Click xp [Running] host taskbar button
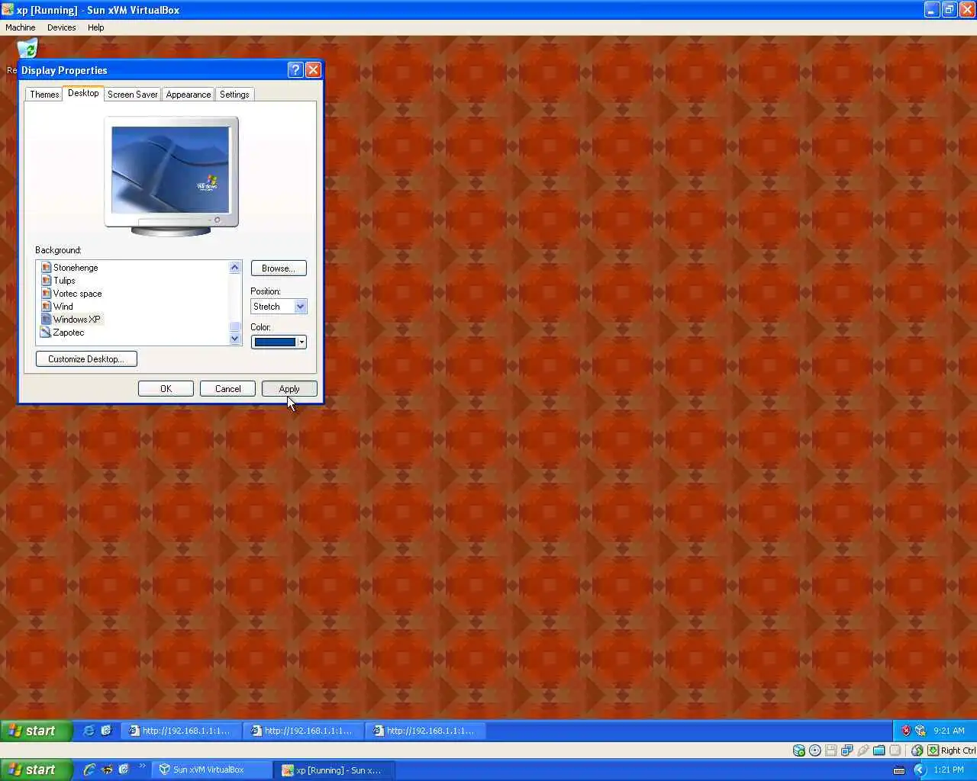 point(334,770)
